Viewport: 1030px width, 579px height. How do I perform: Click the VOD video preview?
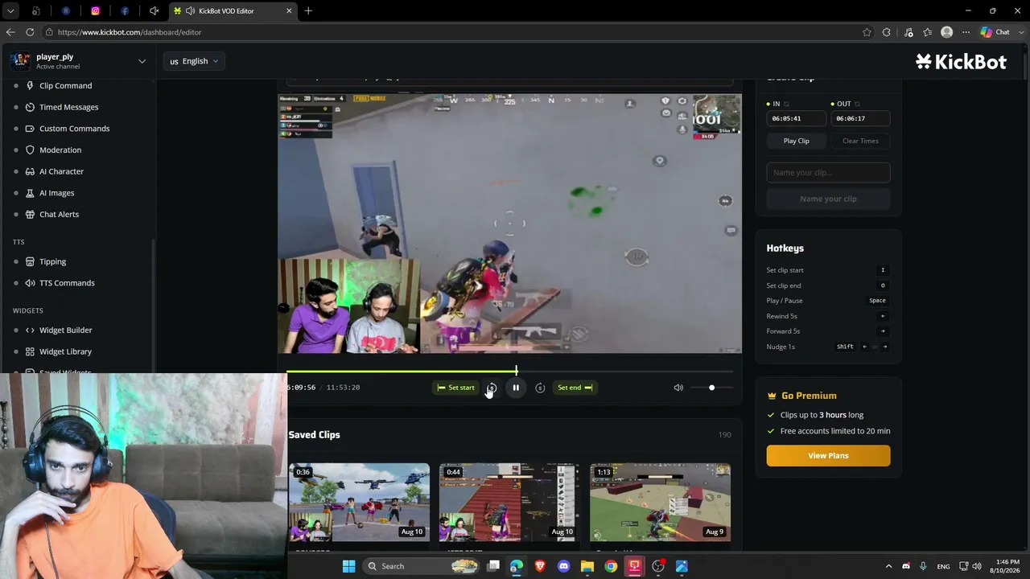[510, 224]
